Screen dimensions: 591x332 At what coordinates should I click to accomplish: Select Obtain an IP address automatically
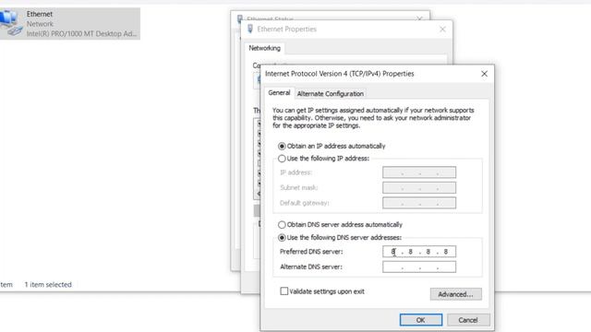(x=282, y=146)
